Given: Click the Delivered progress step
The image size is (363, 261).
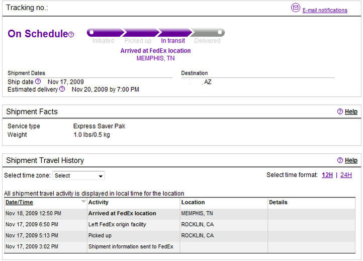Looking at the screenshot, I should click(x=207, y=41).
